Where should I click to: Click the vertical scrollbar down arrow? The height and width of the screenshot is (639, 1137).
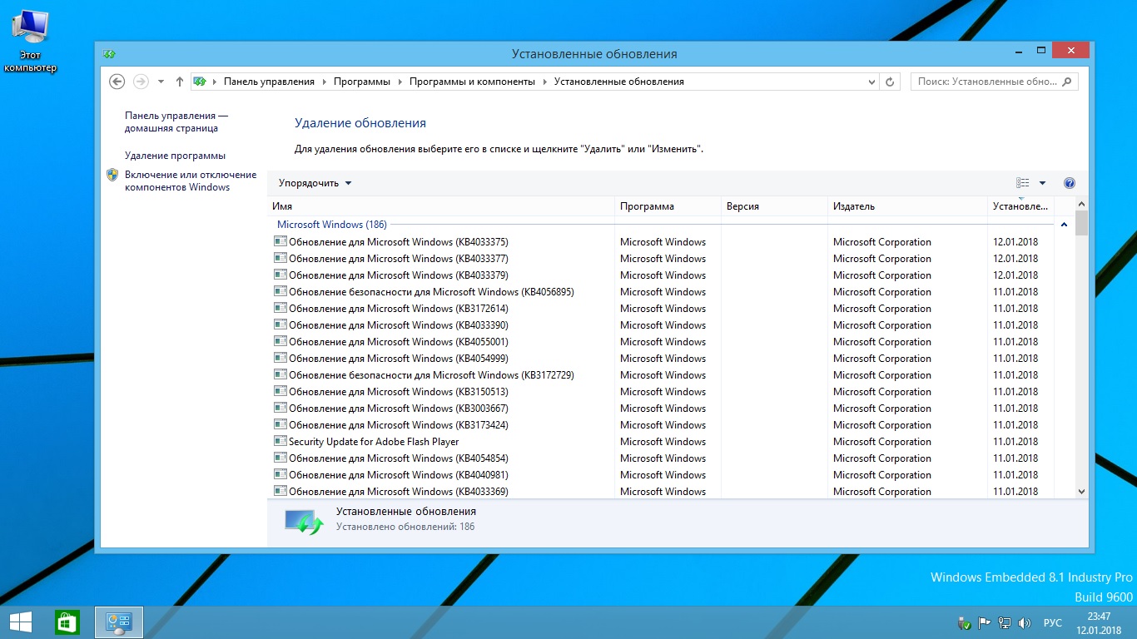[1081, 492]
